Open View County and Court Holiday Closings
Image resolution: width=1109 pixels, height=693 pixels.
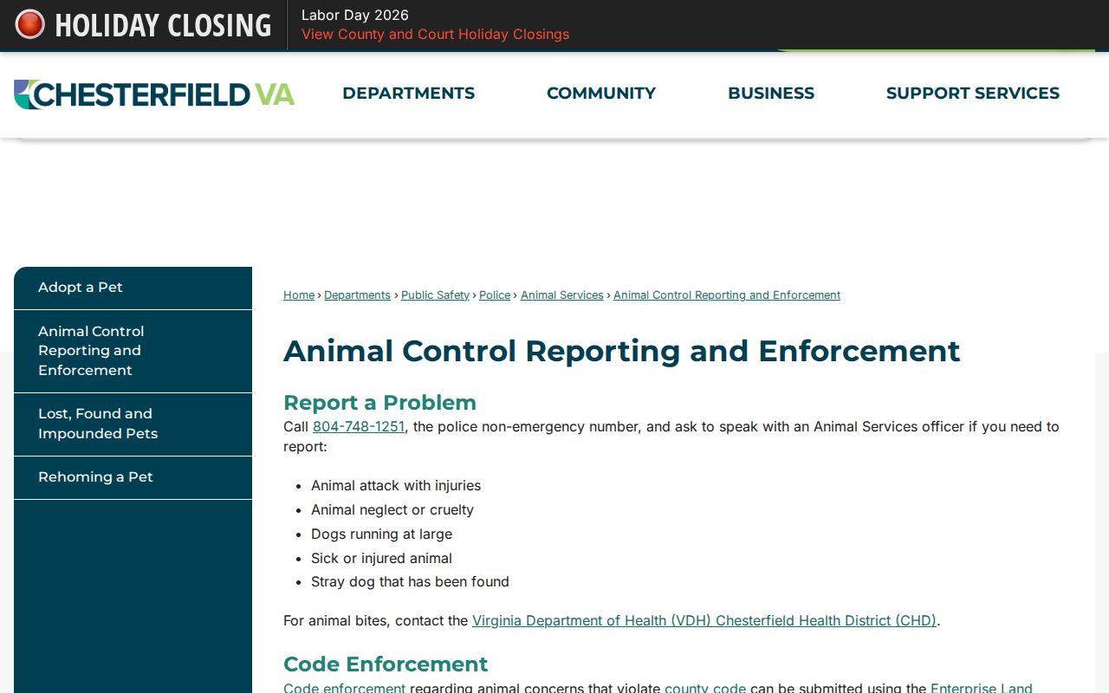click(435, 34)
